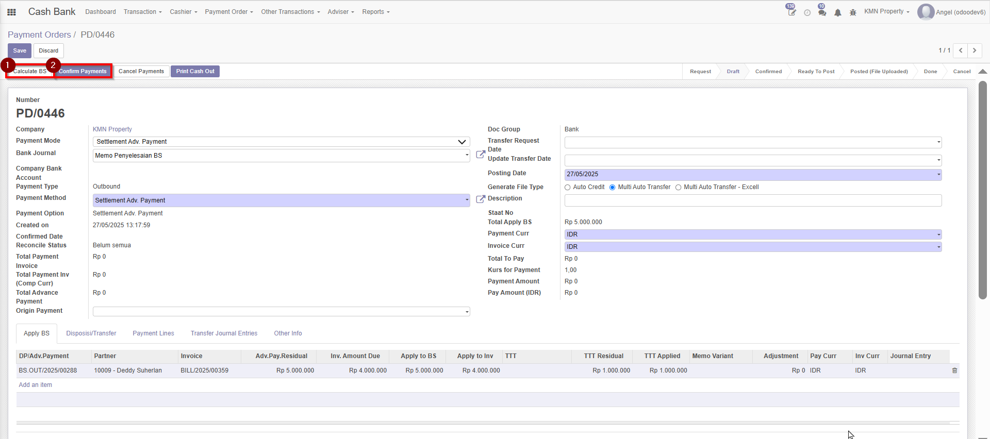Choose Multi Auto Transfer - Excell option
990x439 pixels.
tap(679, 188)
